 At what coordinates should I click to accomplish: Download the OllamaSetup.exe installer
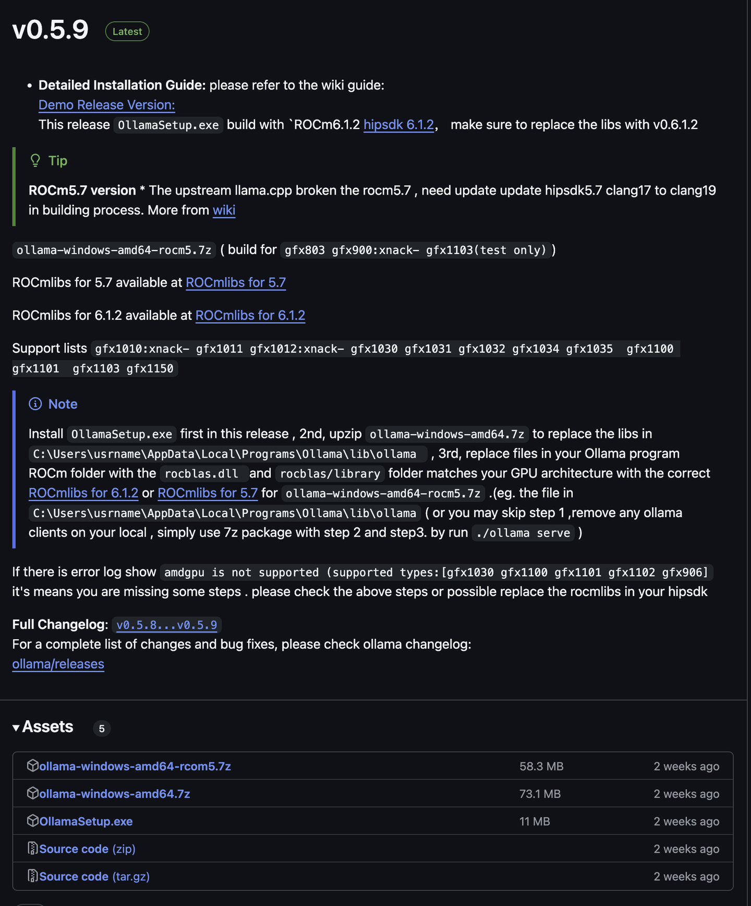86,821
